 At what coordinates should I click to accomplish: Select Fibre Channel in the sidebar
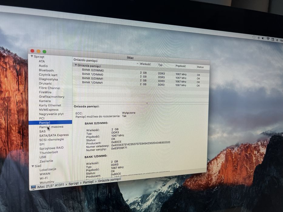click(49, 88)
